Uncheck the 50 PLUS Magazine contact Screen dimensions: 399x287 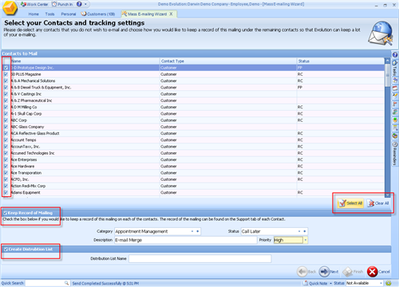point(6,74)
